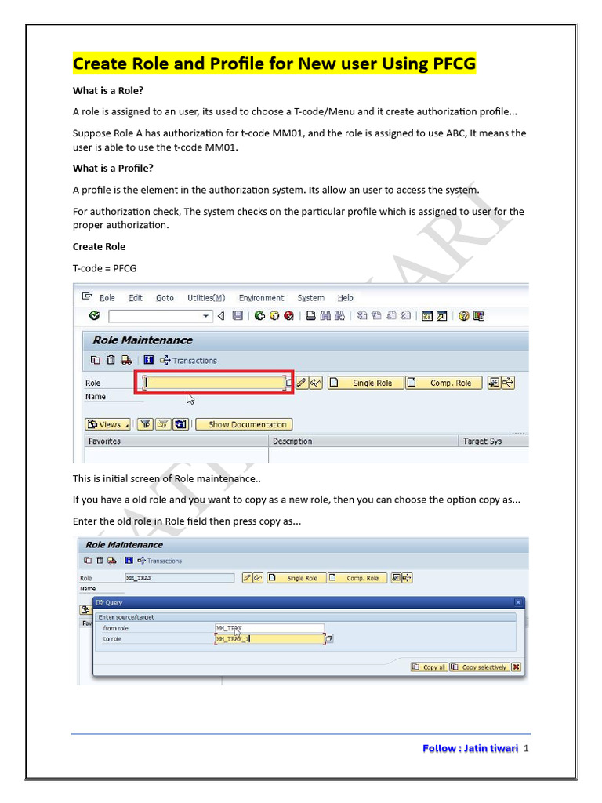Click the Customize Local Layout icon
Screen dimensions: 602x803
click(479, 316)
